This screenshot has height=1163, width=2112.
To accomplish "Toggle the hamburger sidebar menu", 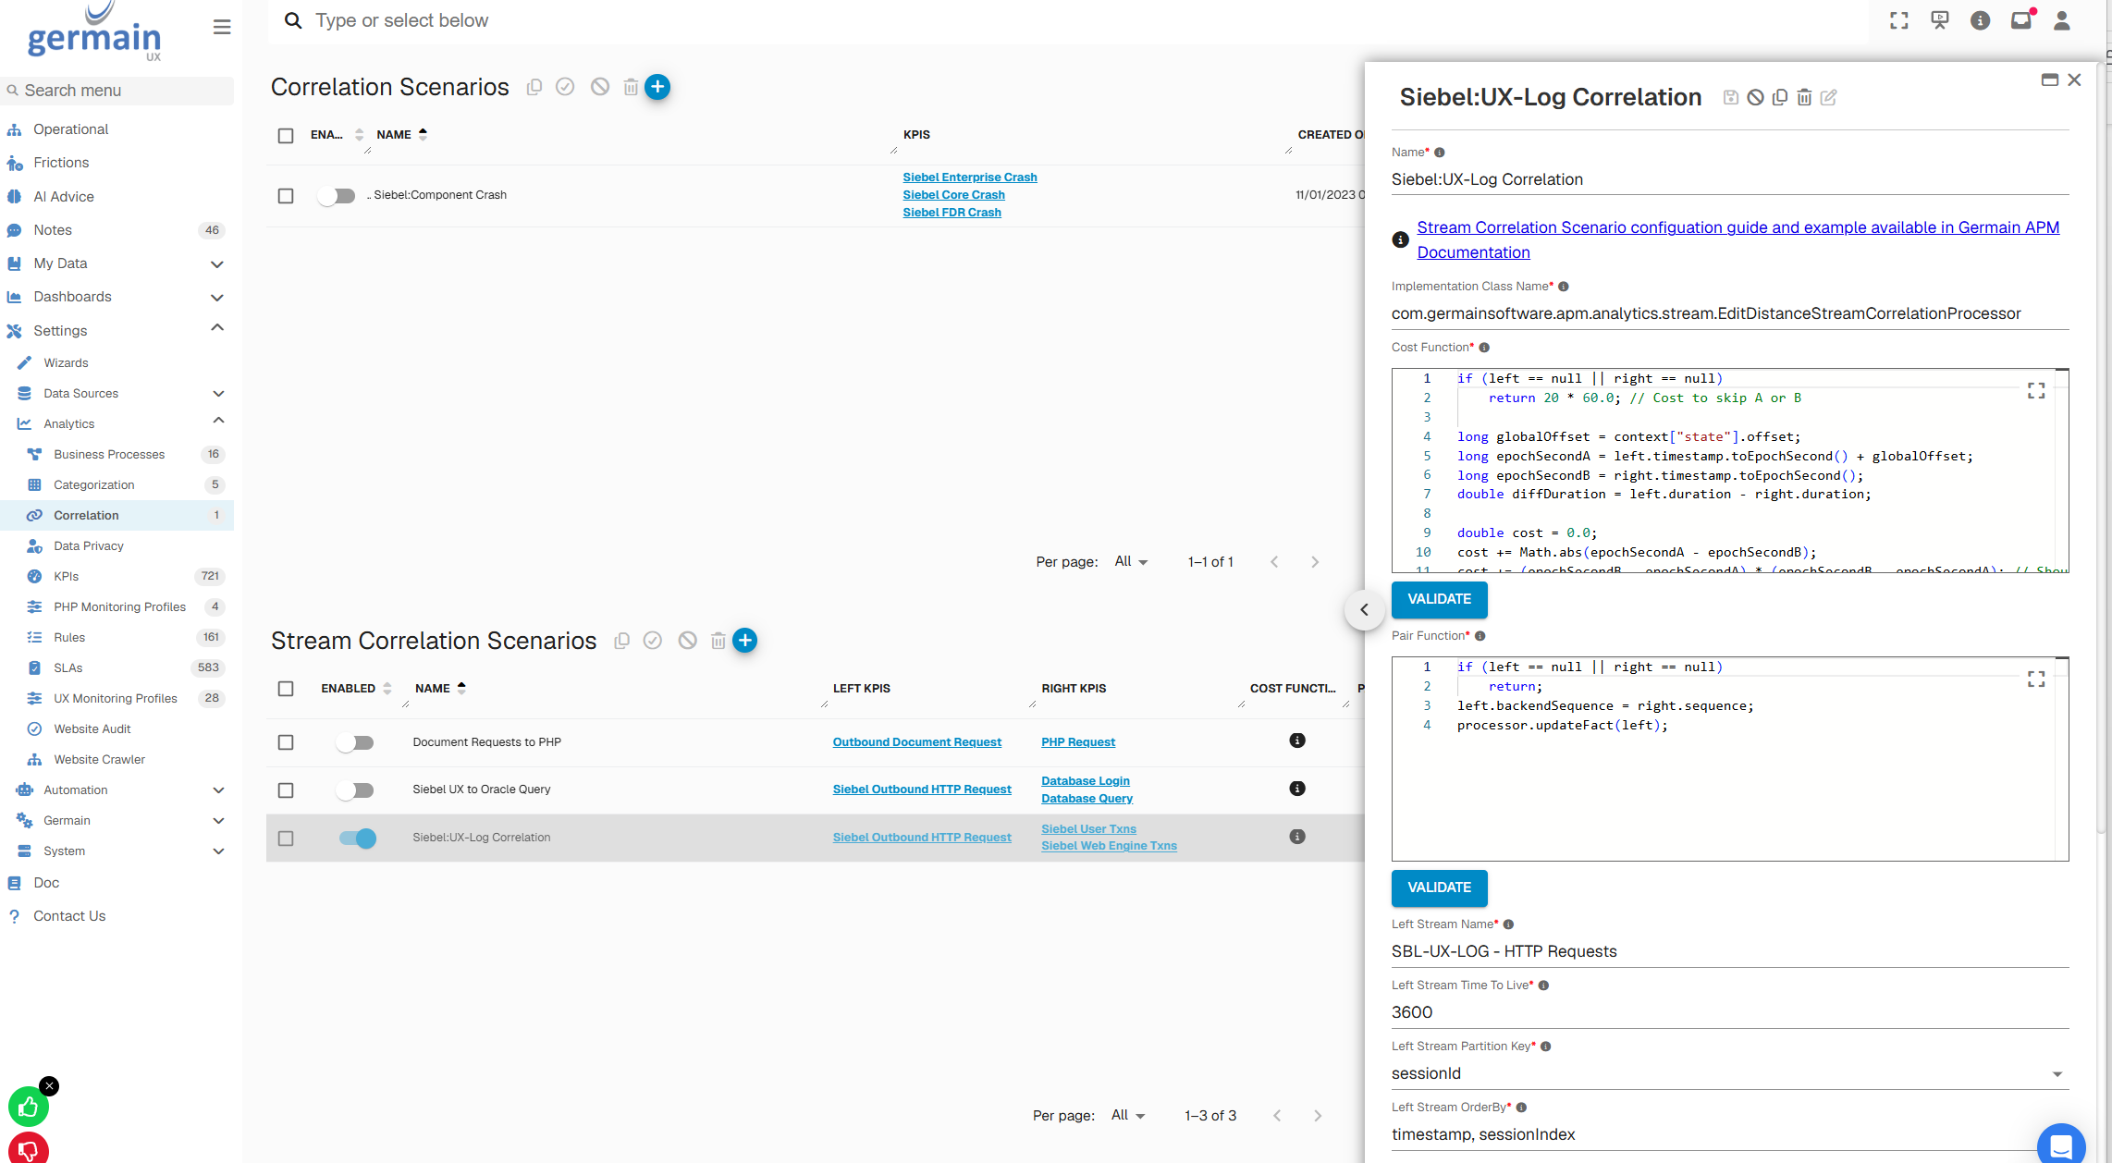I will 222,27.
